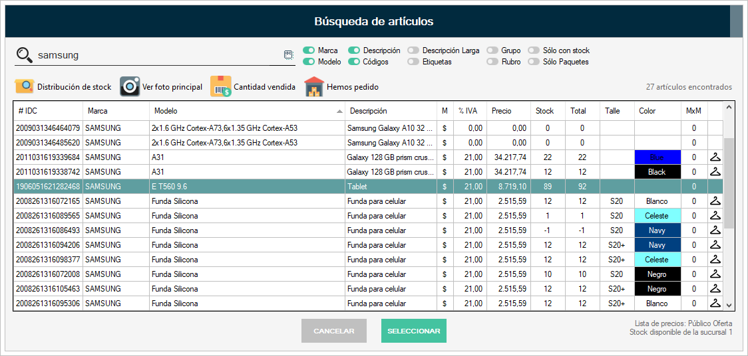Toggle the Códigos search filter
Viewport: 748px width, 356px height.
[354, 62]
